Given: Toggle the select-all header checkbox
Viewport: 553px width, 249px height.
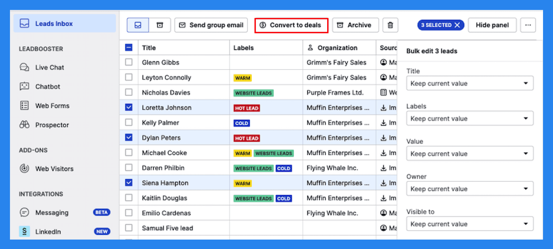Looking at the screenshot, I should pyautogui.click(x=129, y=47).
